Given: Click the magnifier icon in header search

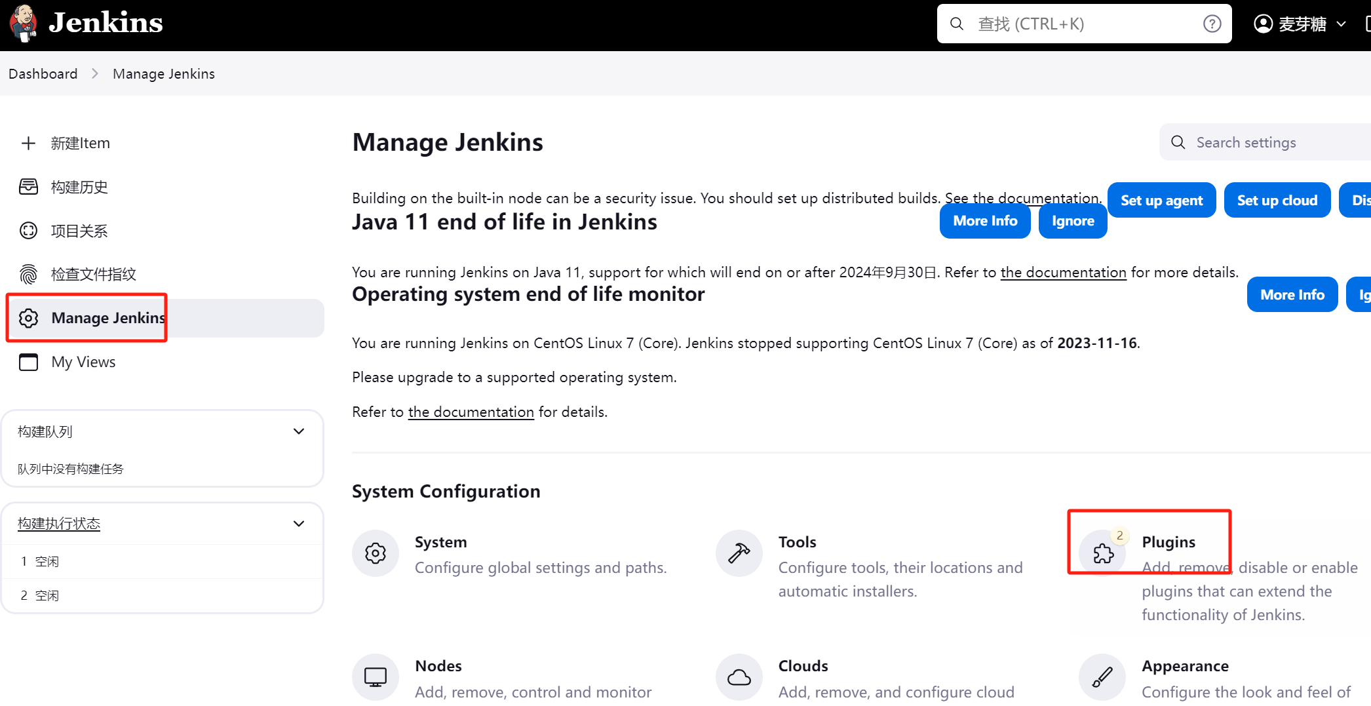Looking at the screenshot, I should (957, 24).
